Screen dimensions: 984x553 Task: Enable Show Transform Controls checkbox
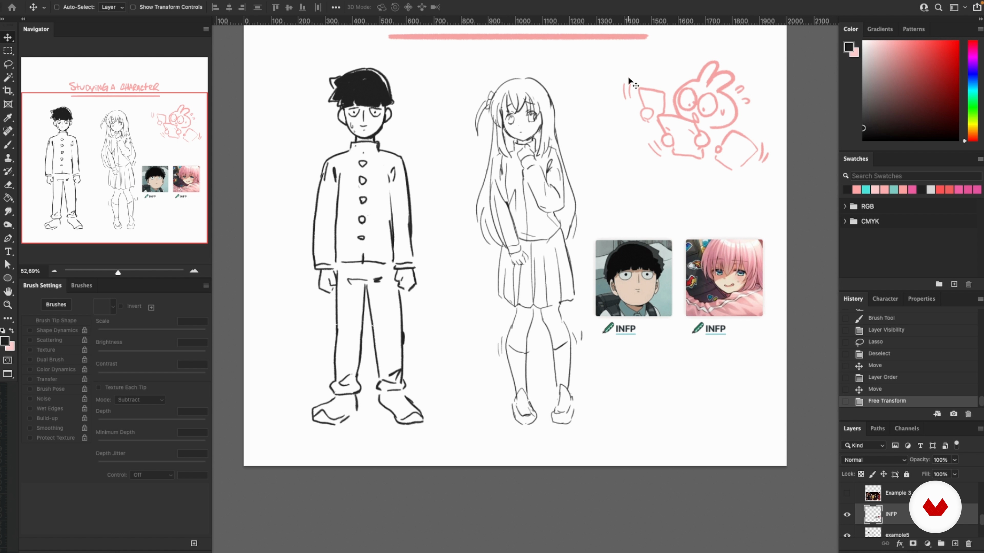click(133, 7)
